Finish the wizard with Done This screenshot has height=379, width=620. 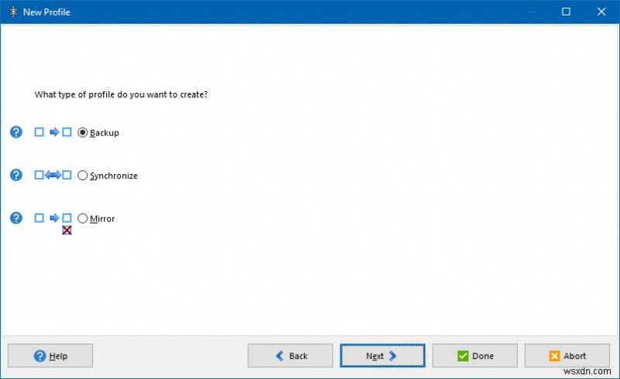click(474, 356)
